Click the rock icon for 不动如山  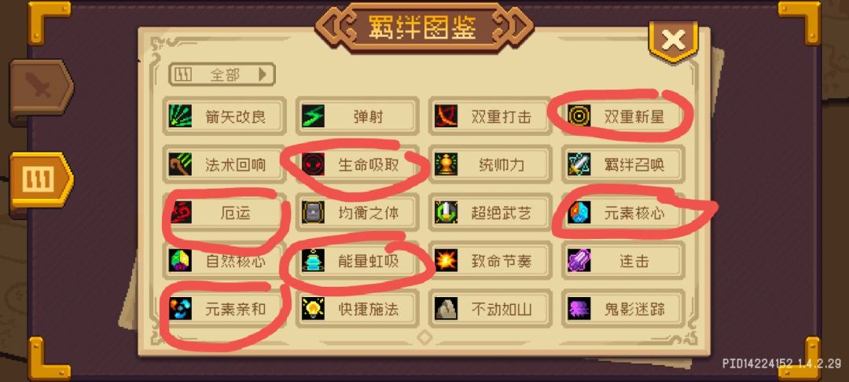pyautogui.click(x=446, y=308)
